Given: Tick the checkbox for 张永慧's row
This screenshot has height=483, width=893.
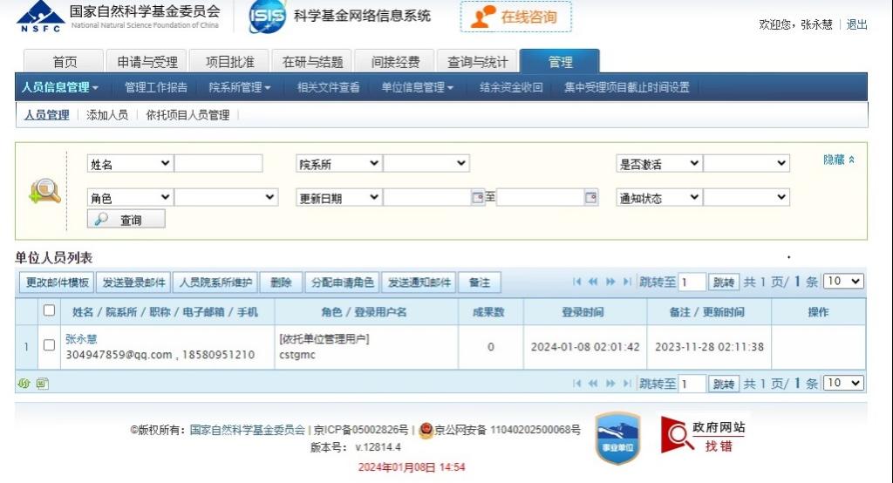Looking at the screenshot, I should point(50,345).
